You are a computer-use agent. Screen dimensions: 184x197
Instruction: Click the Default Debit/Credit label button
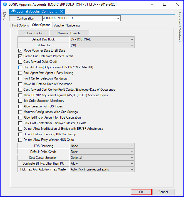(x=43, y=152)
